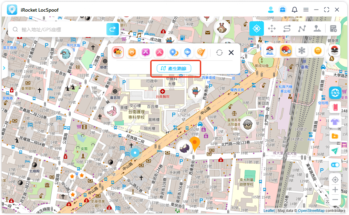Click the 產生路線 button
Viewport: 349px width, 215px height.
pos(174,68)
